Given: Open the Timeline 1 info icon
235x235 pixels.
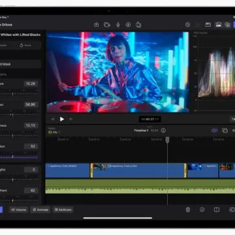Looking at the screenshot, I should (x=163, y=131).
